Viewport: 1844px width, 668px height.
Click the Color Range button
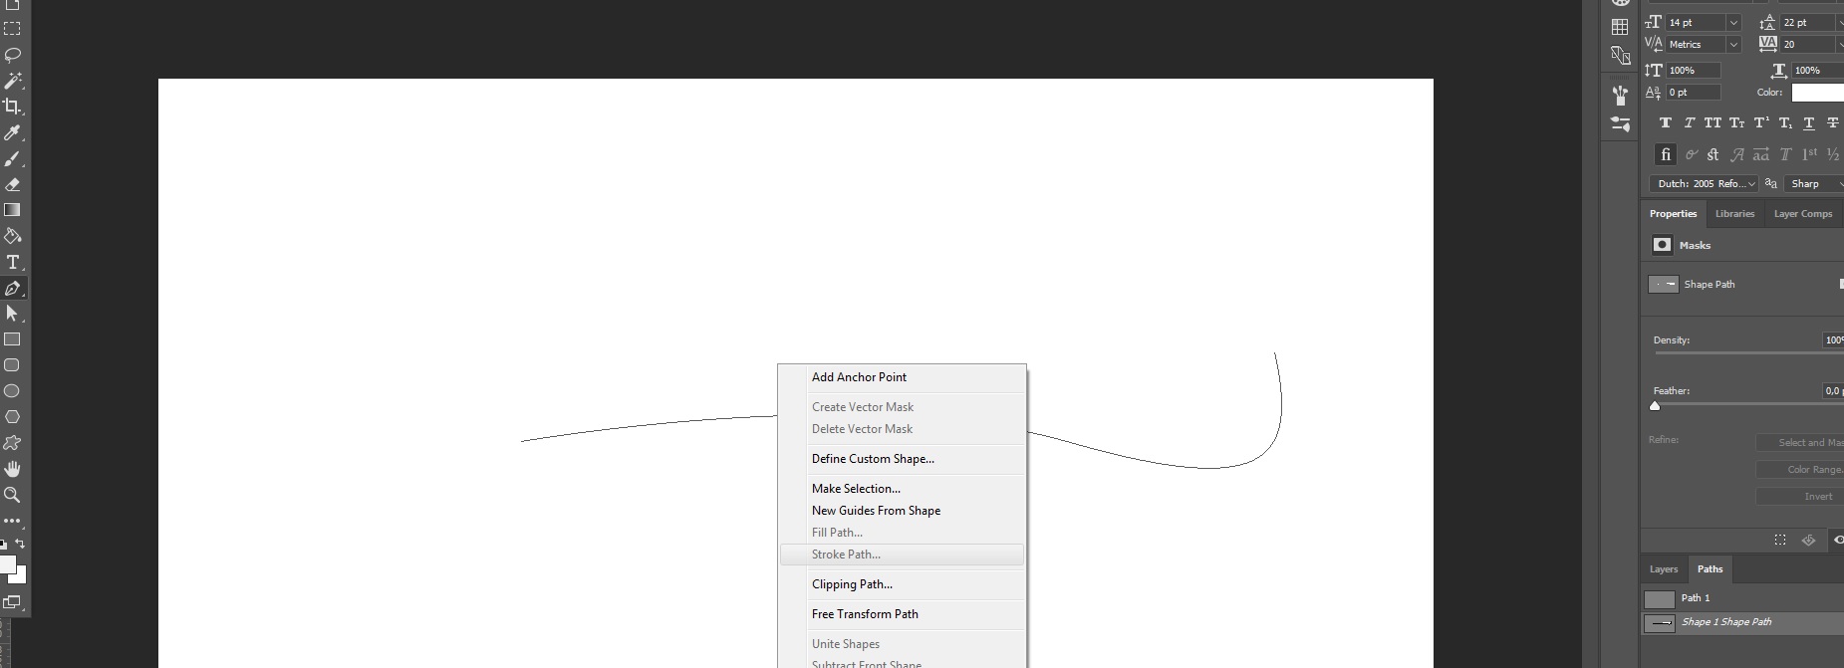click(x=1799, y=470)
